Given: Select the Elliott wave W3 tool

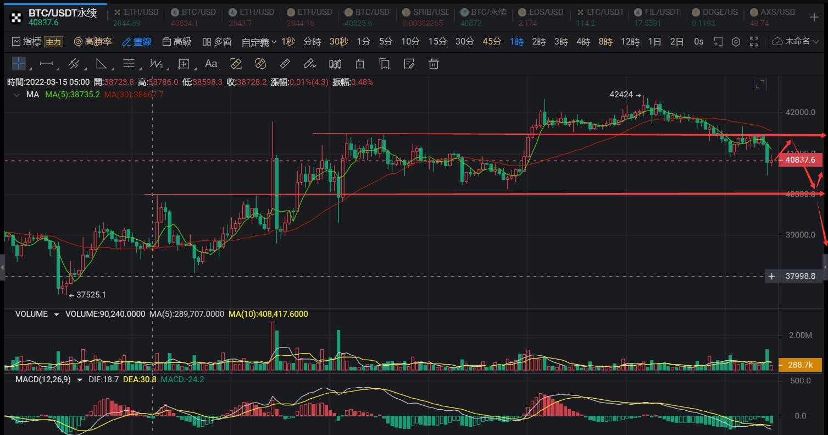Looking at the screenshot, I should pos(156,64).
